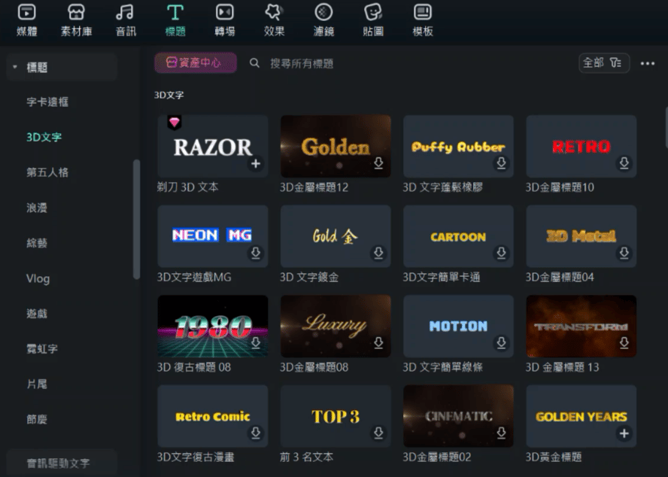This screenshot has height=477, width=668.
Task: Collapse the 標題 category tree arrow
Action: (x=15, y=68)
